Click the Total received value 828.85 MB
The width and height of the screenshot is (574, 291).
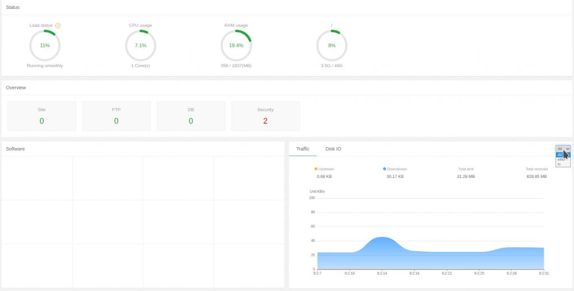(x=536, y=177)
